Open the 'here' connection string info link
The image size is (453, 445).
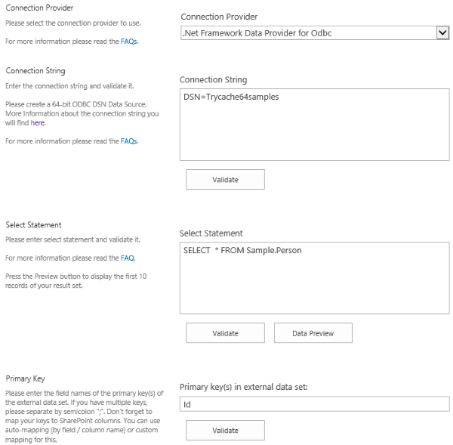tap(38, 122)
